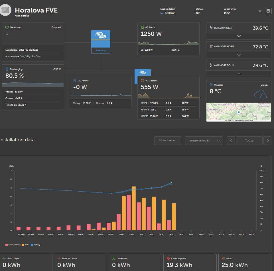Click the cloudy weather icon
Screen dimensions: 274x271
point(260,94)
